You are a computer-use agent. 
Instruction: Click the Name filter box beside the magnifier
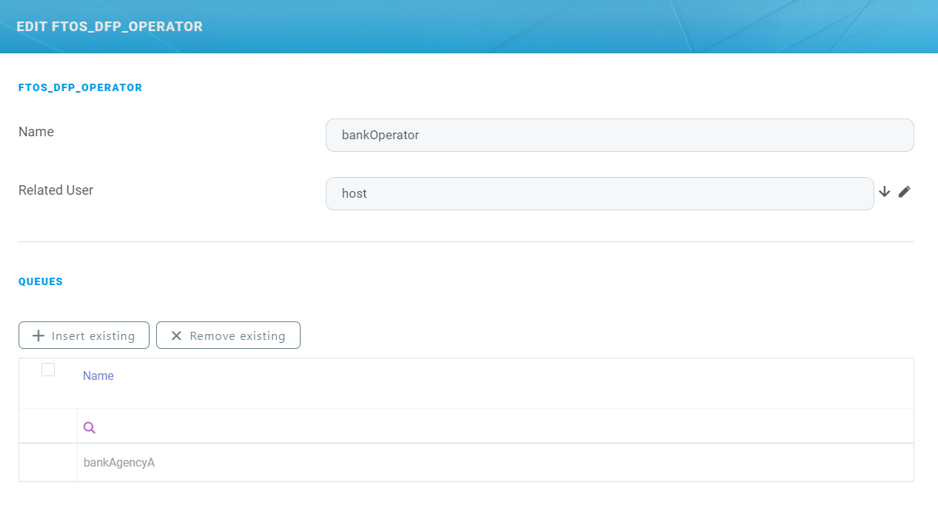503,427
